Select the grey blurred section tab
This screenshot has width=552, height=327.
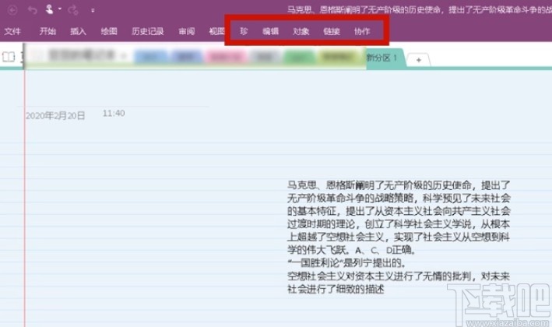[x=265, y=57]
